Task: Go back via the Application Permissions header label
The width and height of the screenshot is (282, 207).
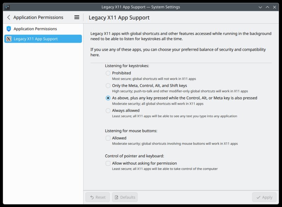Action: [38, 17]
